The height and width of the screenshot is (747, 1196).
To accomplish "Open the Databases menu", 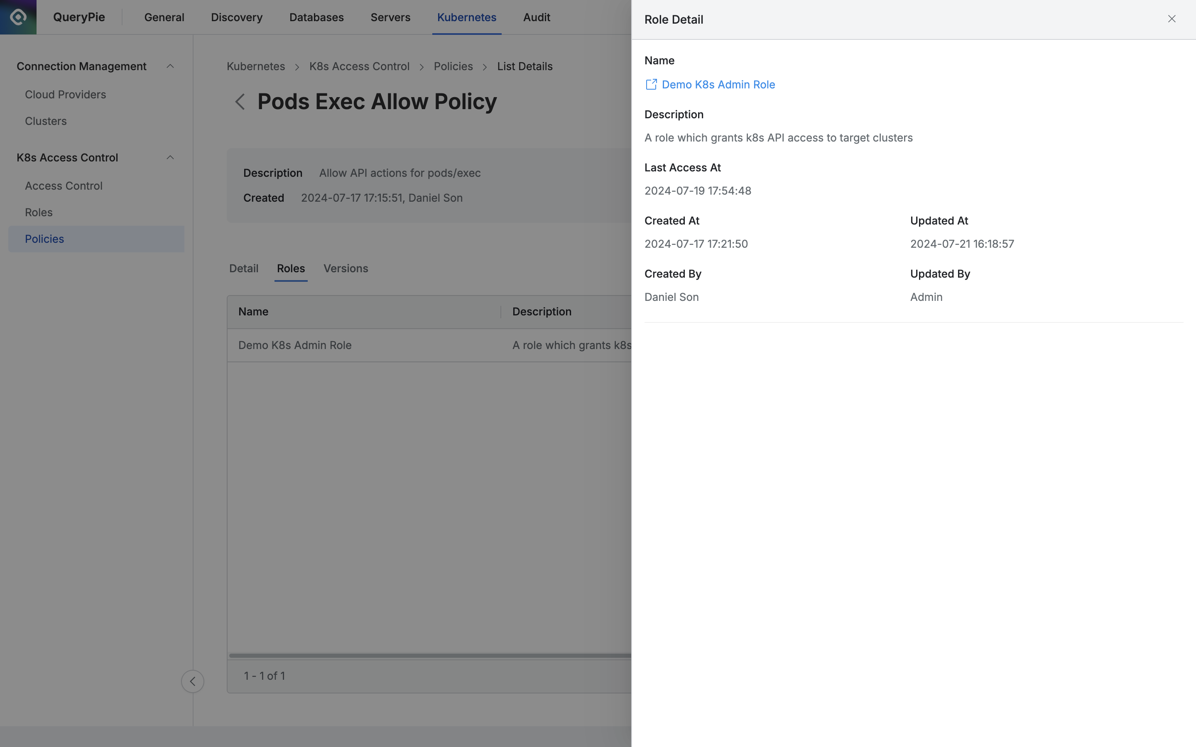I will (x=316, y=17).
